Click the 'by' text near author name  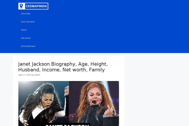(x=33, y=75)
